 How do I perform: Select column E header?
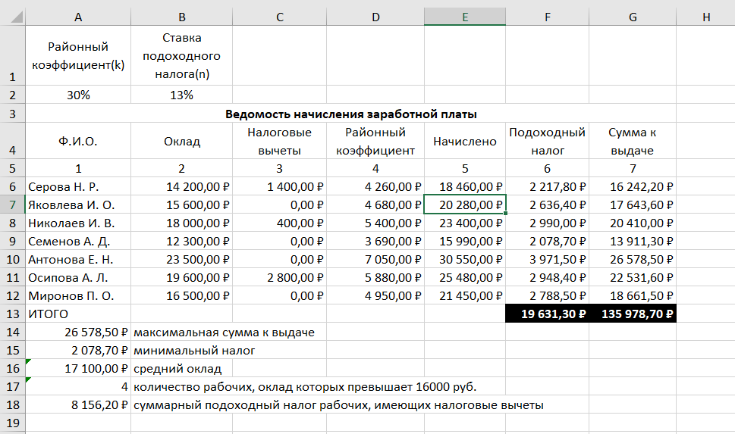[x=465, y=17]
